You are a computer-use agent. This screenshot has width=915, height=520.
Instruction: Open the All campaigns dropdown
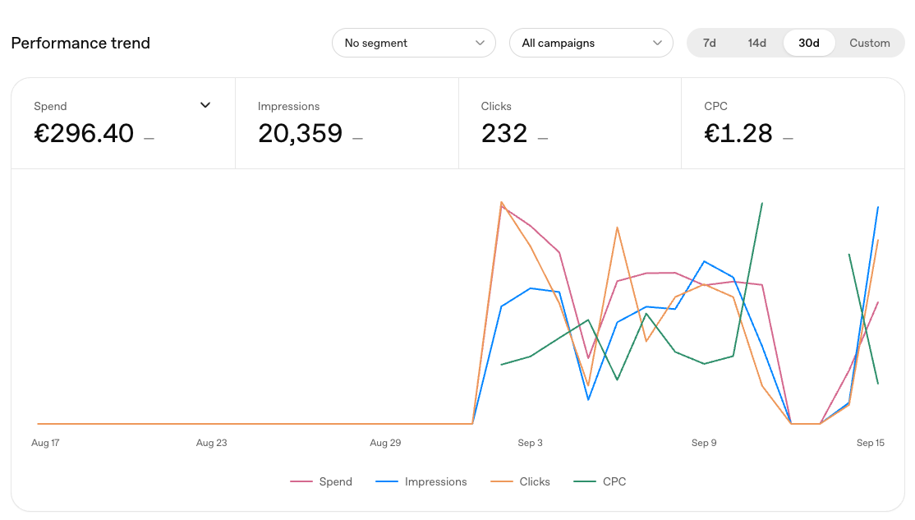point(591,43)
